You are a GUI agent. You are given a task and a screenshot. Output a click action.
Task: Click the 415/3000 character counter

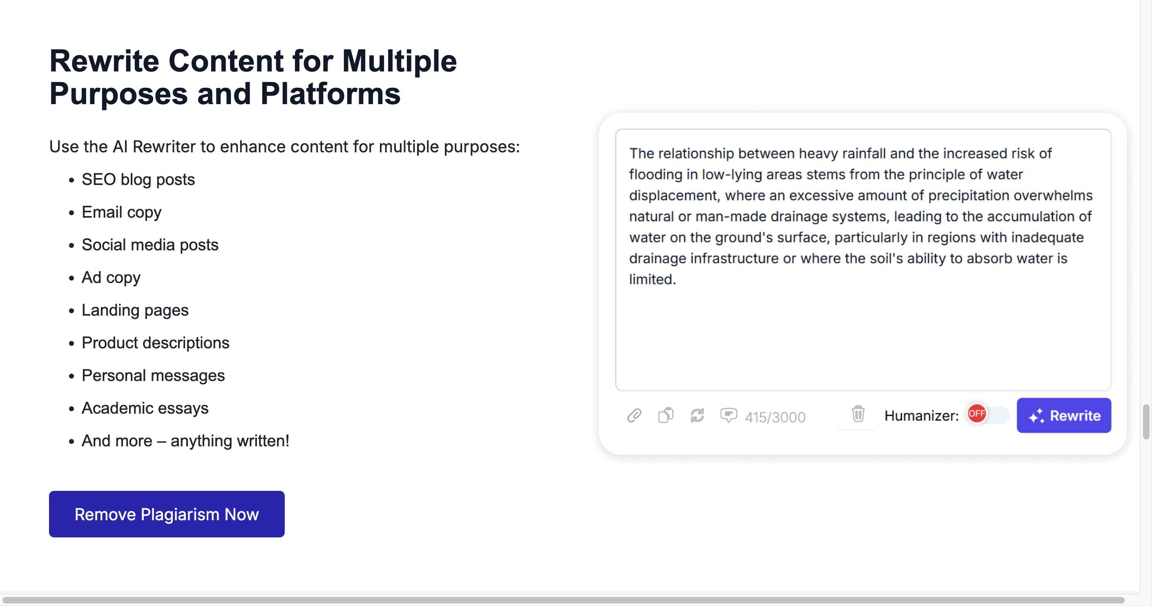[775, 417]
